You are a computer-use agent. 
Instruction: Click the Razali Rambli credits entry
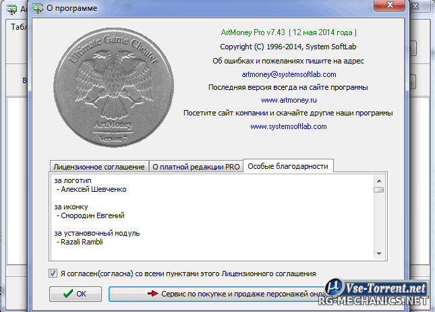[x=80, y=242]
